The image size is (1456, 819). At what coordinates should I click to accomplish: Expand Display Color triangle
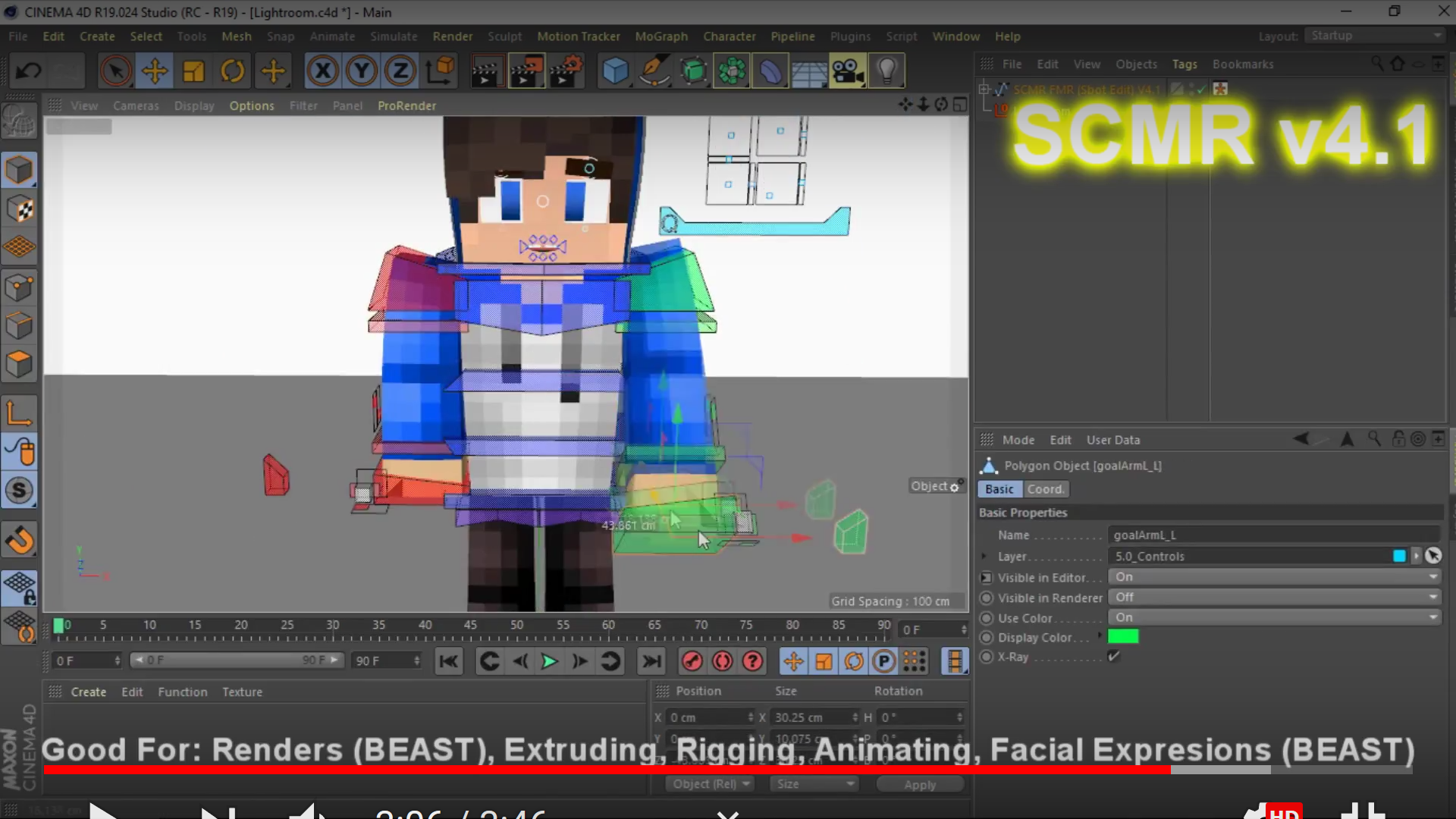(1100, 635)
